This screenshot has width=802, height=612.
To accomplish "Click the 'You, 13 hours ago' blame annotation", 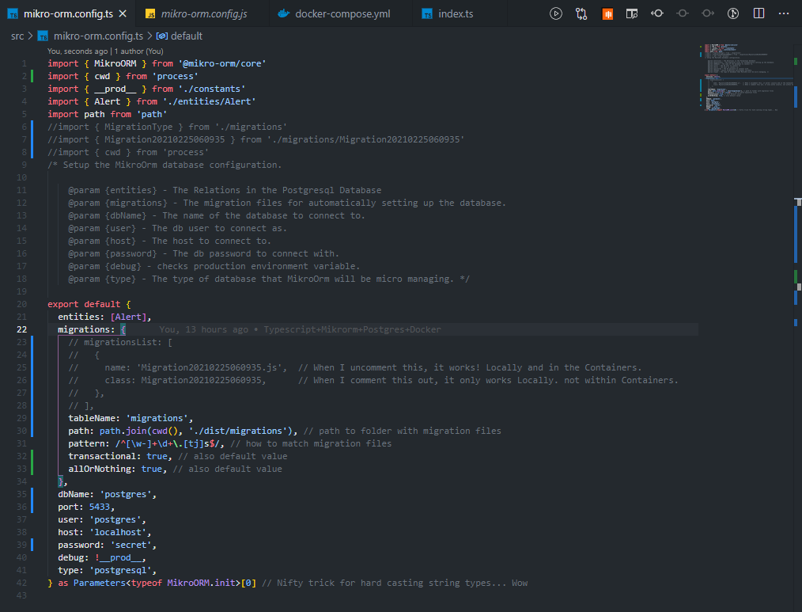I will (204, 329).
